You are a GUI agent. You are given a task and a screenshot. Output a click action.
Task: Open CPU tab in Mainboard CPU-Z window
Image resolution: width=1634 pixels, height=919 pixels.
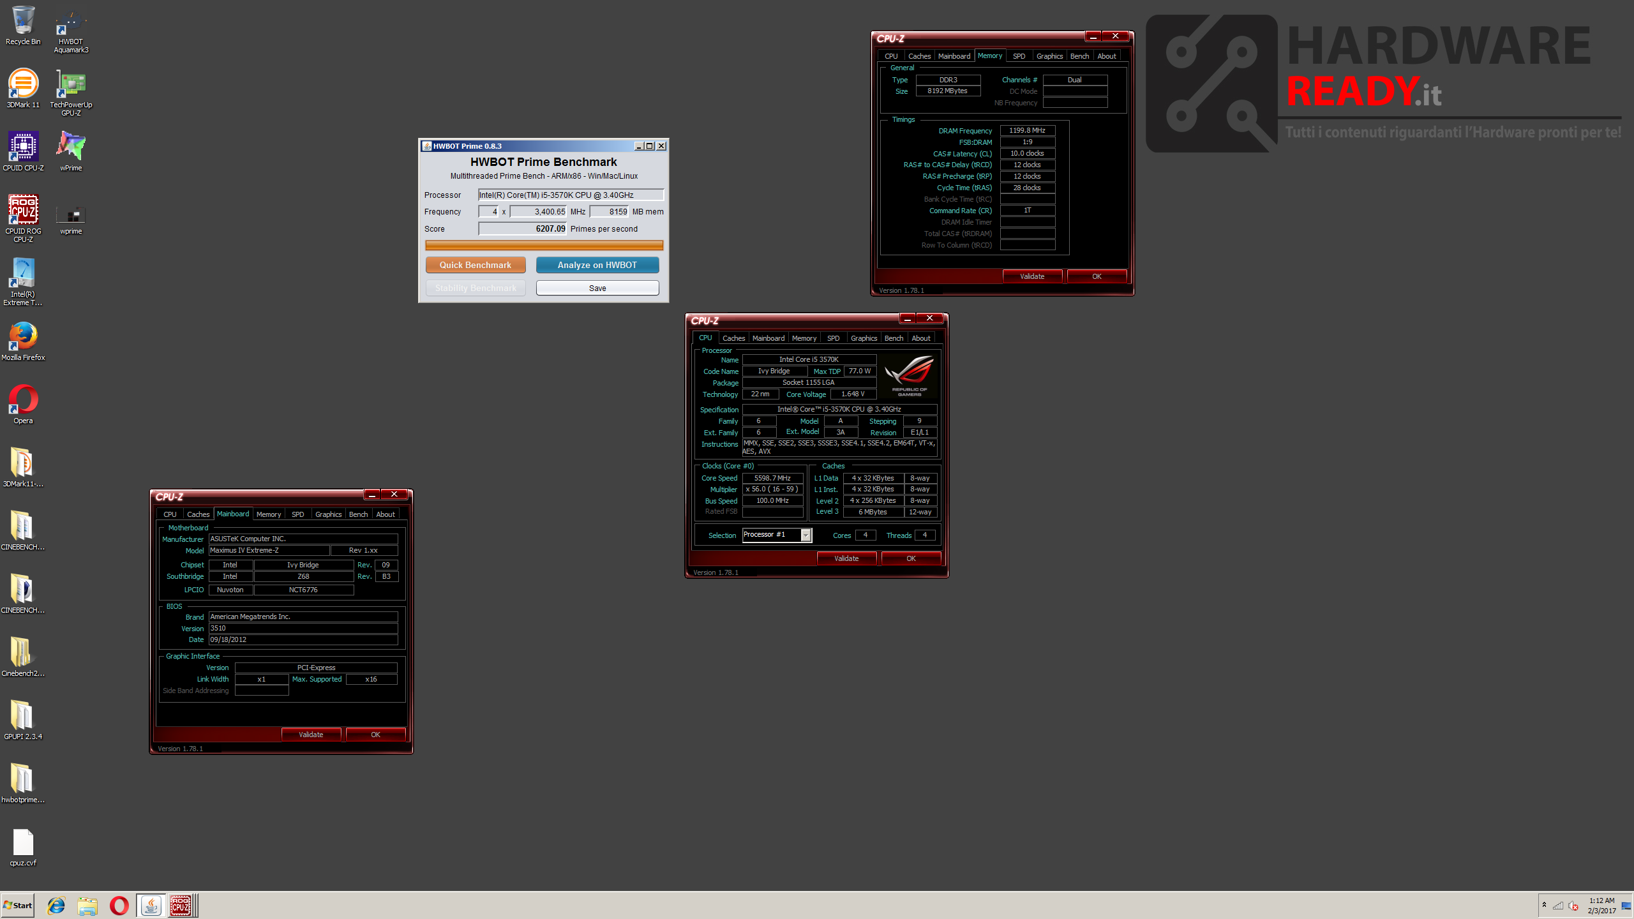point(170,514)
